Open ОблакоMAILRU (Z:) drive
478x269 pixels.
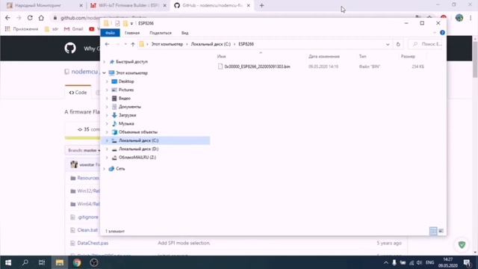pos(137,158)
